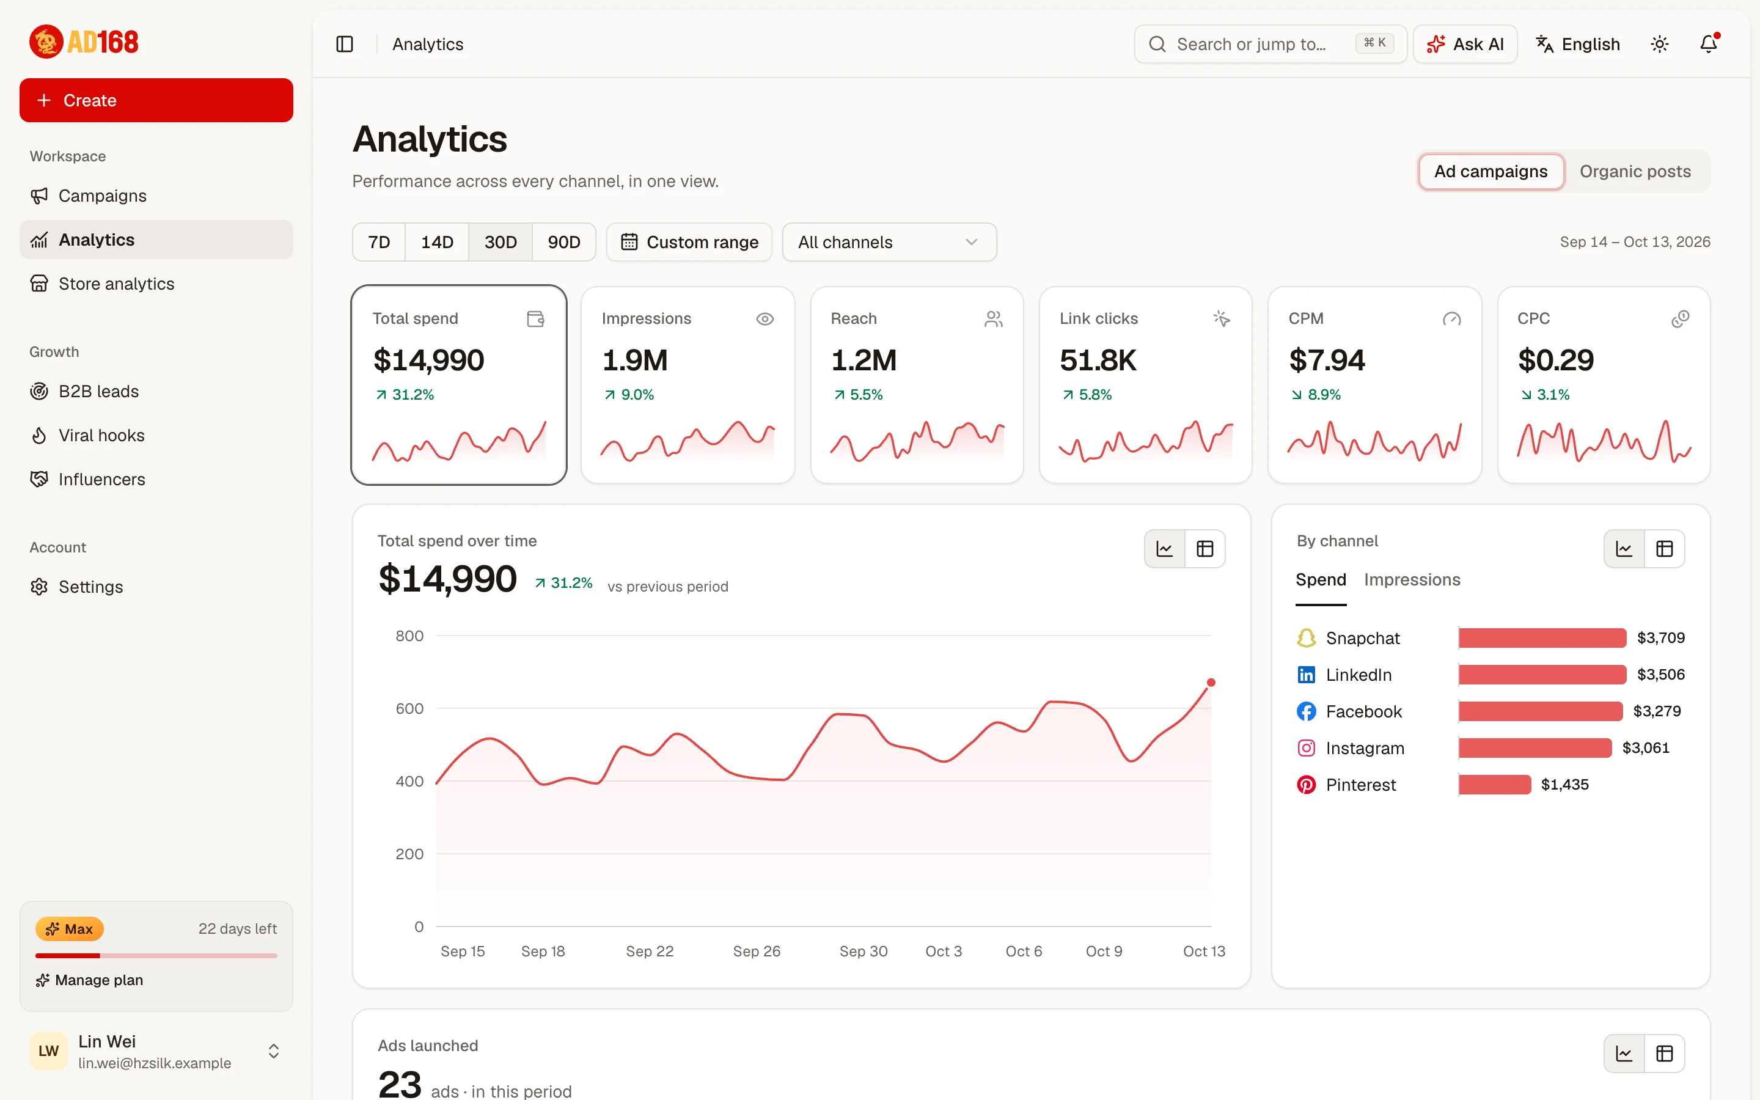The image size is (1760, 1100).
Task: Switch theme with the sun icon
Action: [x=1660, y=45]
